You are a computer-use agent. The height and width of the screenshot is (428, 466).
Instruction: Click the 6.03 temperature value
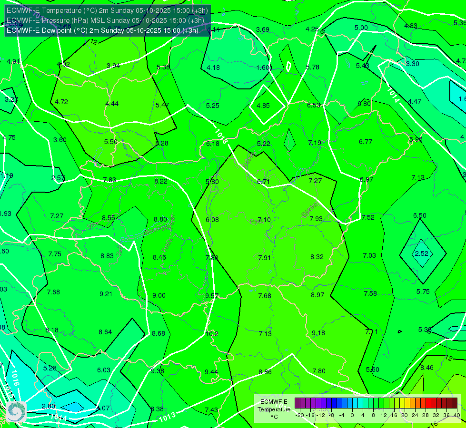pos(104,370)
